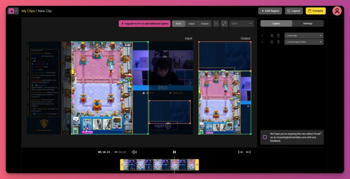
Task: Click the feedback chat bubble icon
Action: point(265,137)
